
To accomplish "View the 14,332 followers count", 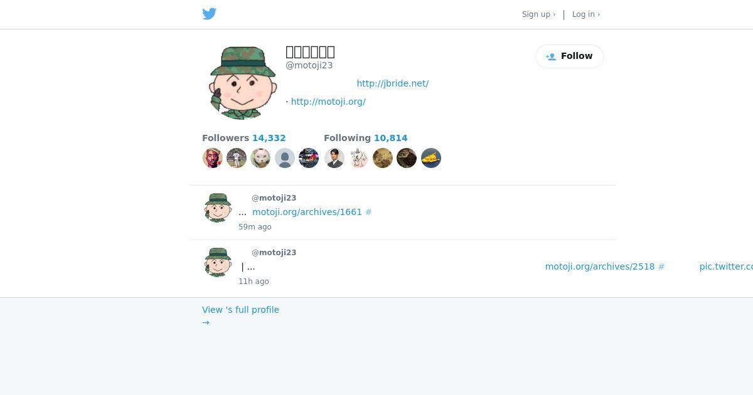I will [269, 138].
